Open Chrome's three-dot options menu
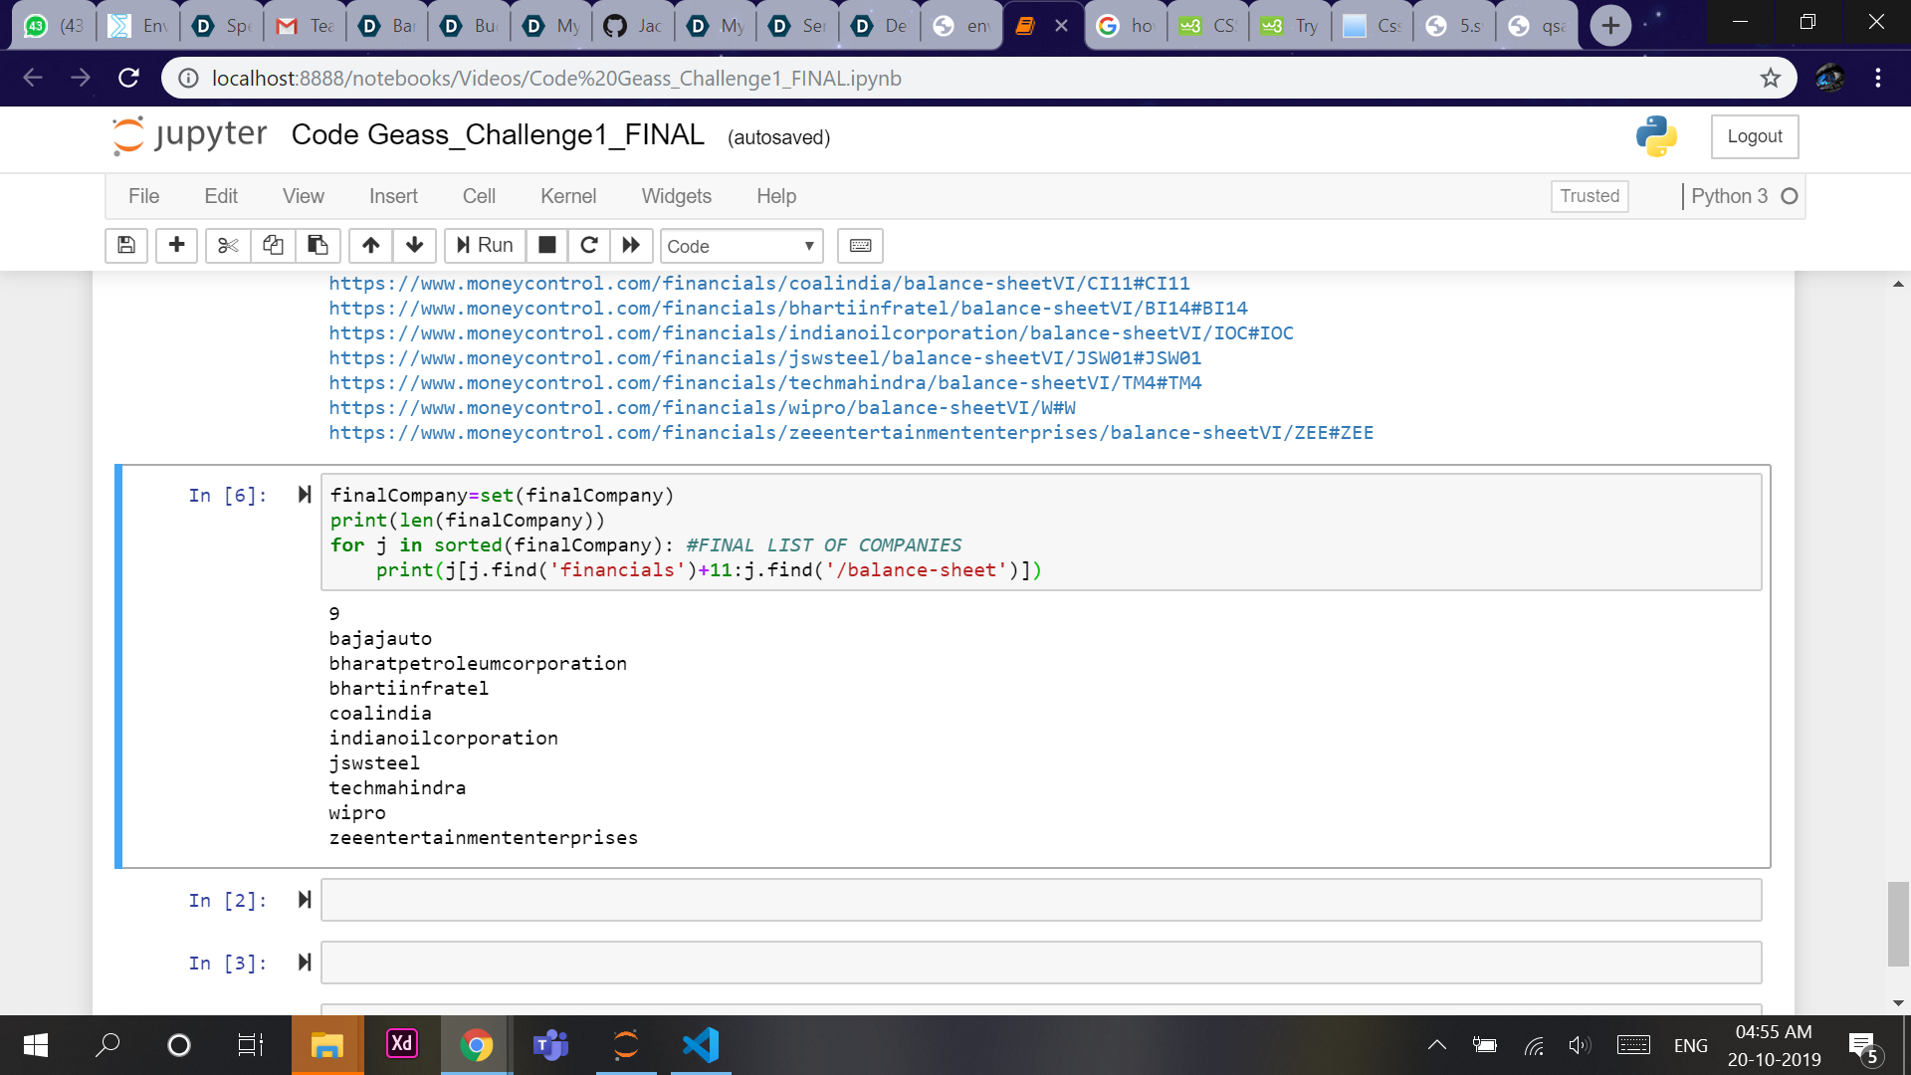 click(1877, 78)
